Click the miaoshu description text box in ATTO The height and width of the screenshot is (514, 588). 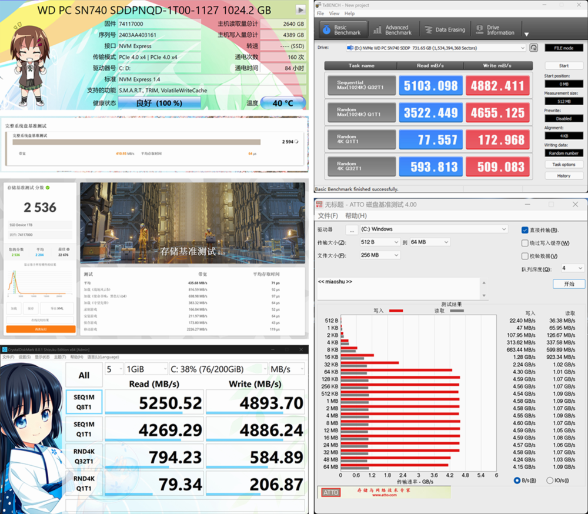[x=398, y=289]
